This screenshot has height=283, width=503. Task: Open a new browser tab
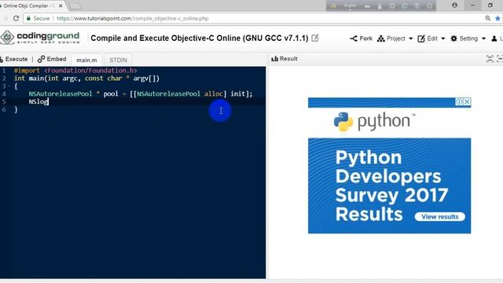[75, 6]
